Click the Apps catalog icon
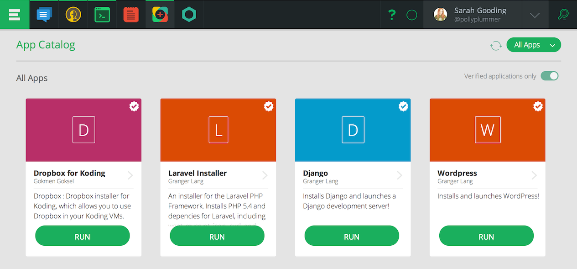 (x=160, y=14)
